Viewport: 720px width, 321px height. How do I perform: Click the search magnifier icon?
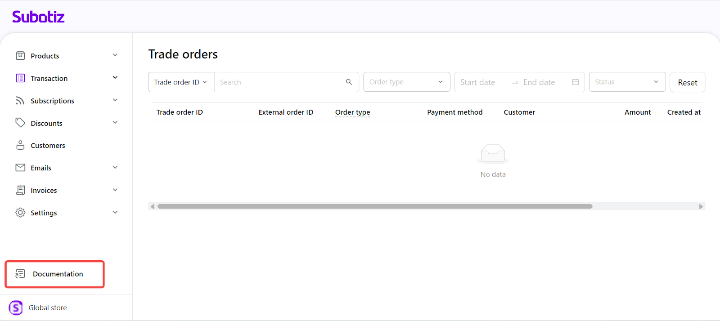tap(349, 82)
